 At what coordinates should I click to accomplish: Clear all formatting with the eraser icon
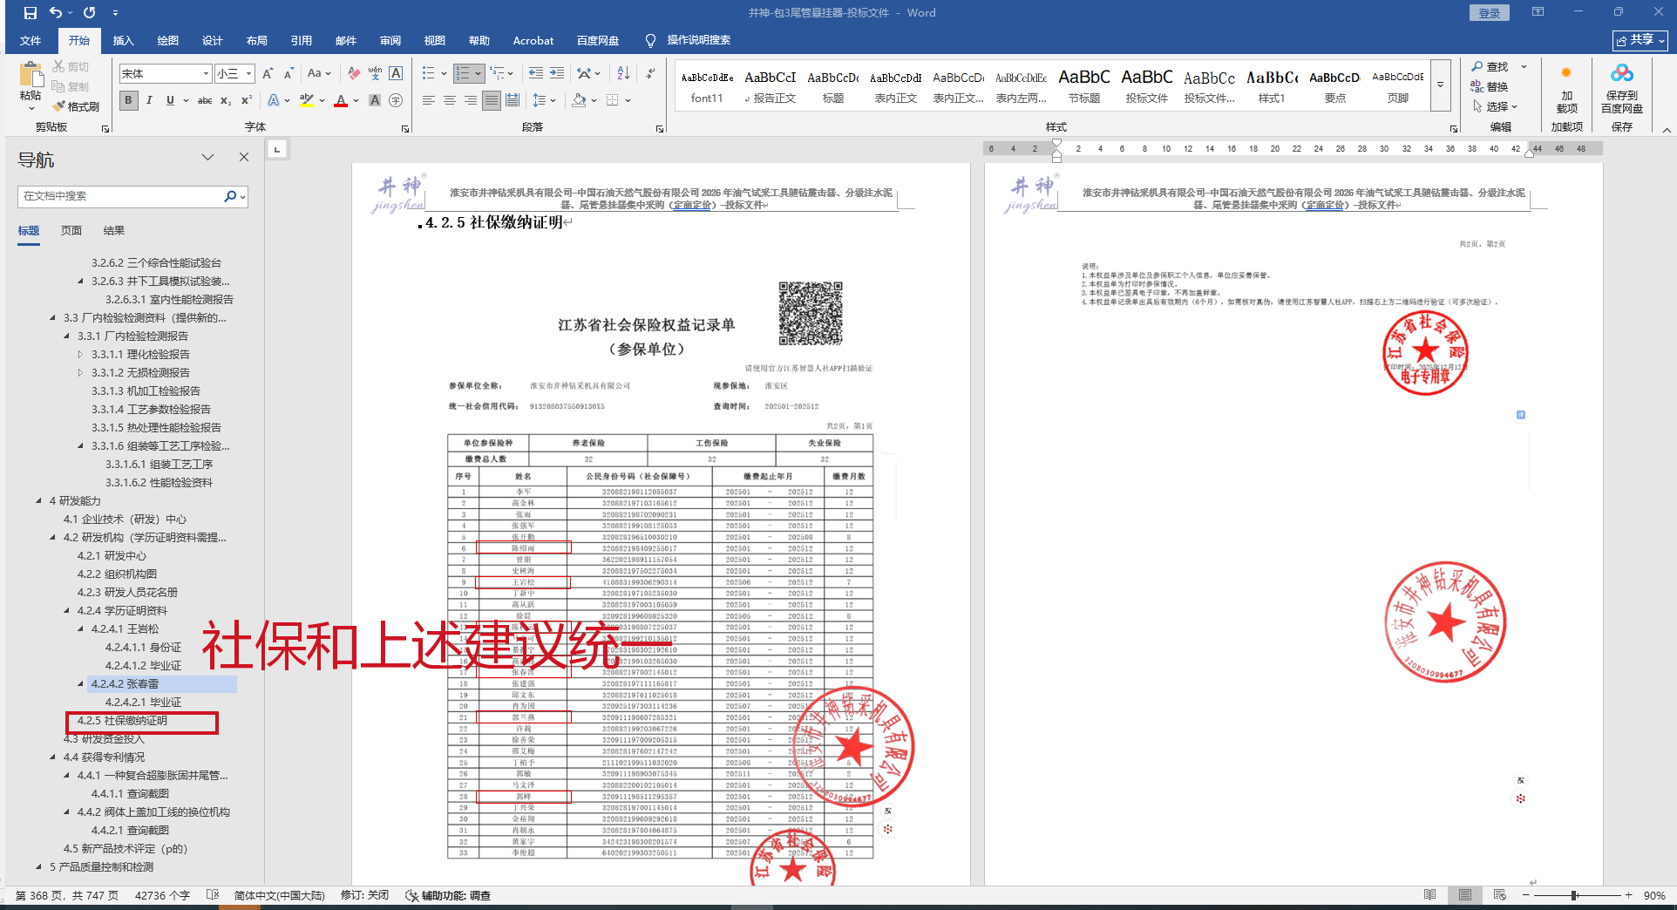tap(354, 73)
